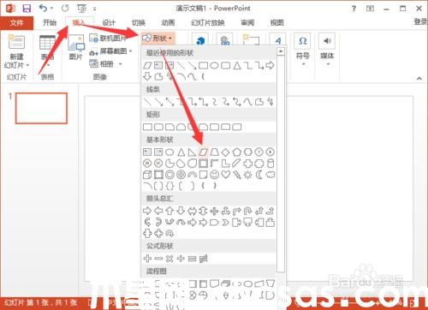Image resolution: width=428 pixels, height=310 pixels.
Task: Open the 幻灯片放映 Slide Show tab
Action: pyautogui.click(x=208, y=22)
